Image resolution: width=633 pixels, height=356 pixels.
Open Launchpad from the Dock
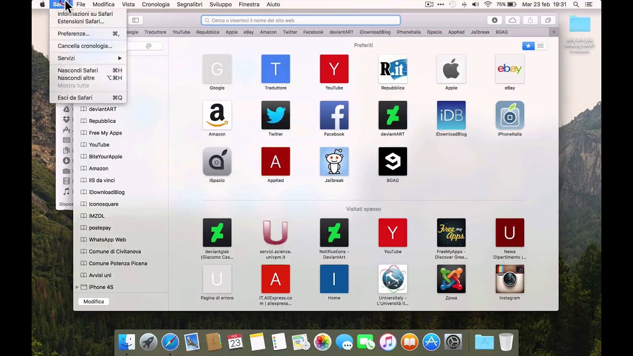coord(148,342)
